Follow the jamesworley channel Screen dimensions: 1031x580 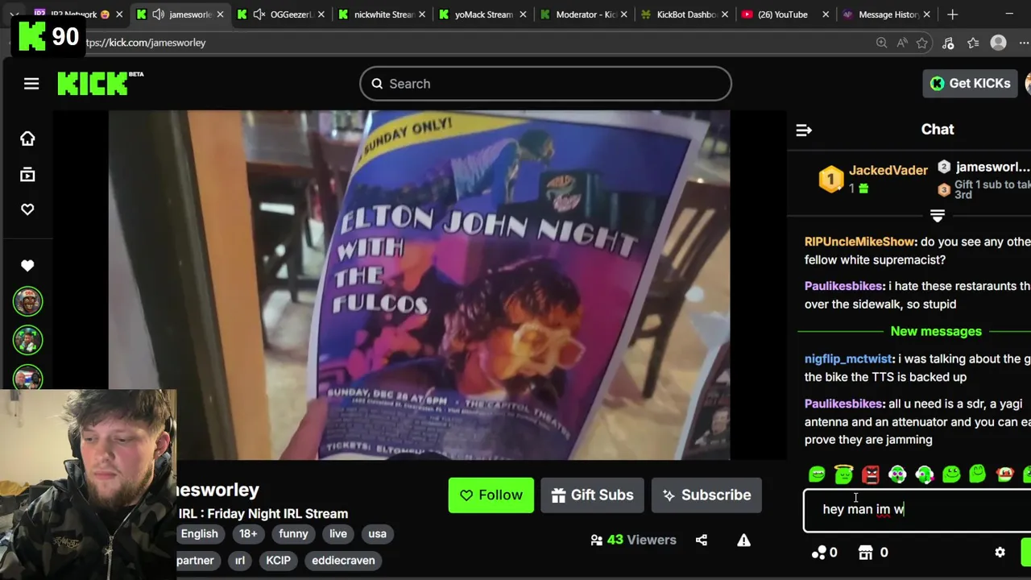[491, 495]
